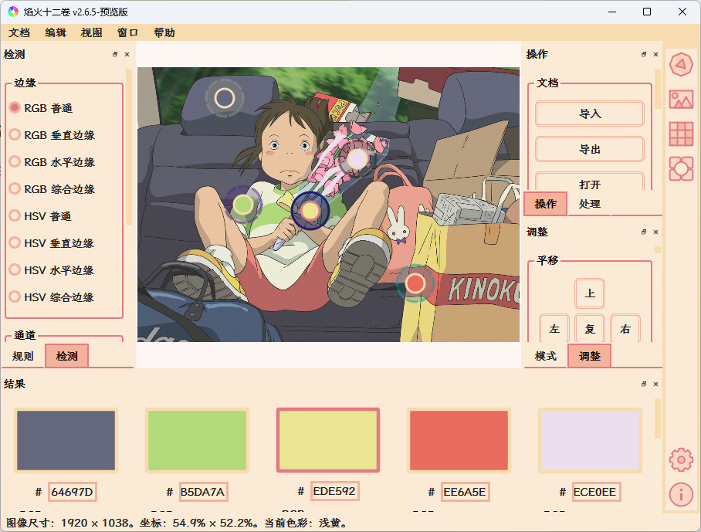This screenshot has width=701, height=532.
Task: Click the 结果 panel vertical scrollbar
Action: (658, 418)
